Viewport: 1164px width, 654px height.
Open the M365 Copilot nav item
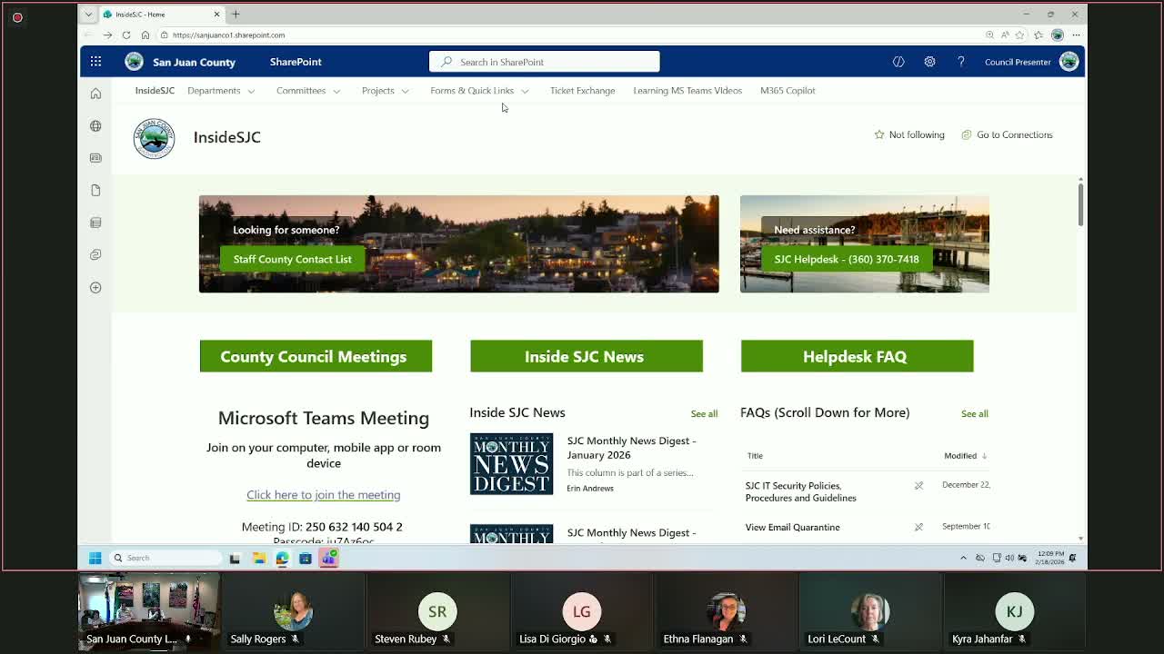tap(788, 91)
